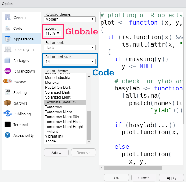Click the Remove theme button
This screenshot has height=182, width=186.
(x=84, y=153)
